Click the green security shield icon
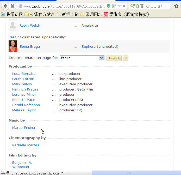Image resolution: width=181 pixels, height=175 pixels. point(108,6)
